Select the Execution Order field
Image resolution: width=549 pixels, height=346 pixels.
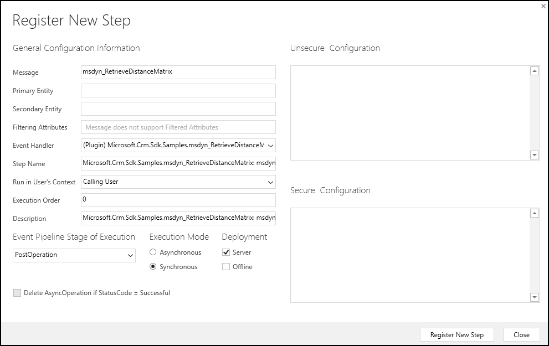[x=177, y=200]
